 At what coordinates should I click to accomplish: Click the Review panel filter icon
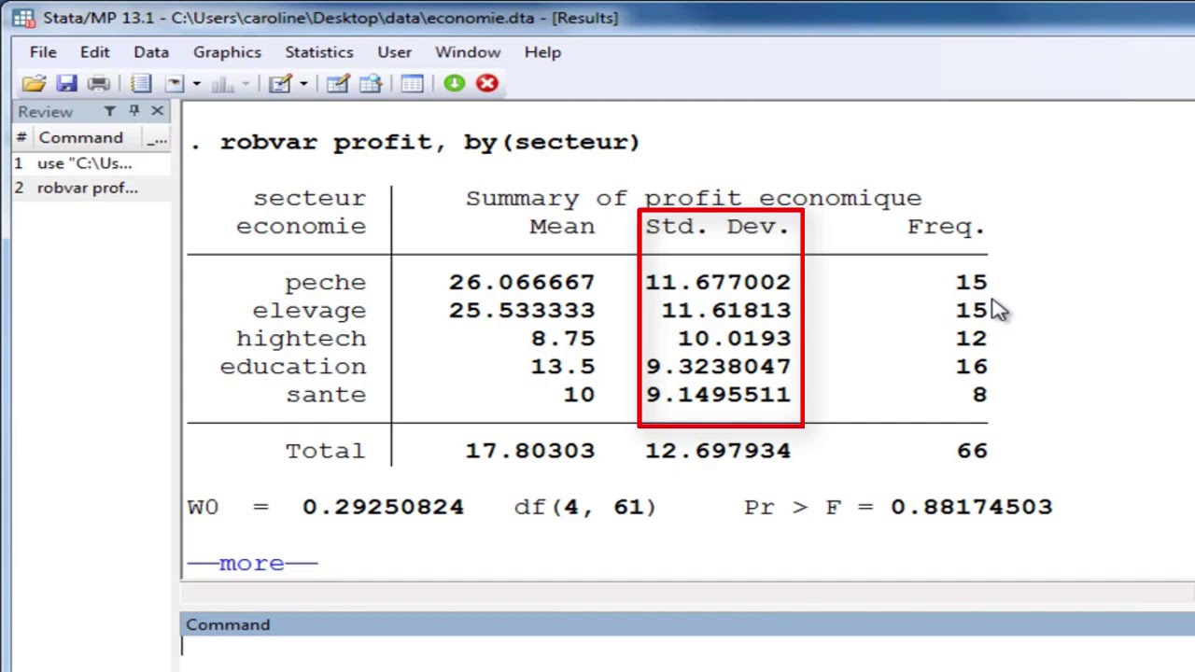coord(109,111)
